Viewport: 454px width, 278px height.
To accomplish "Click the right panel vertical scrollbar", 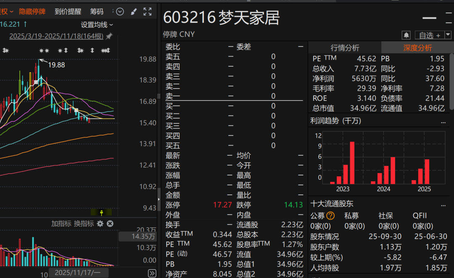I will [x=451, y=81].
